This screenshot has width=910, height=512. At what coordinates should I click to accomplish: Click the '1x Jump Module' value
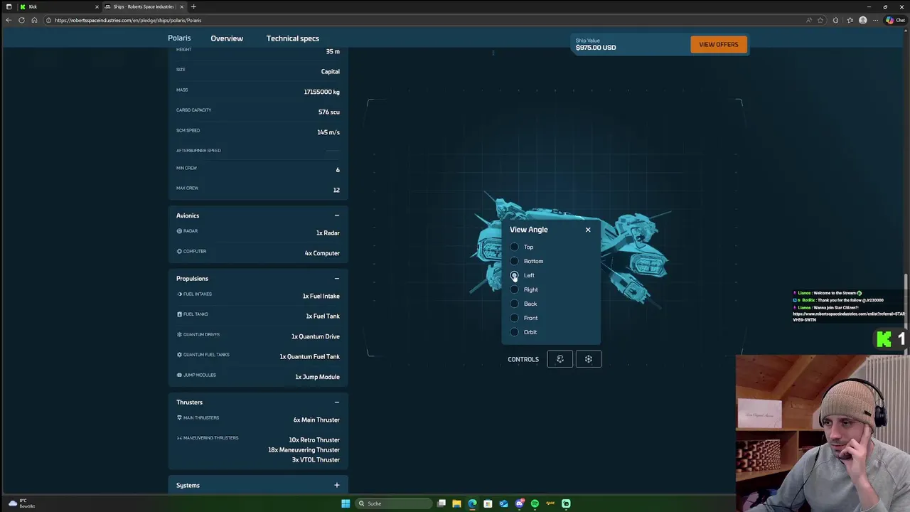pos(317,377)
